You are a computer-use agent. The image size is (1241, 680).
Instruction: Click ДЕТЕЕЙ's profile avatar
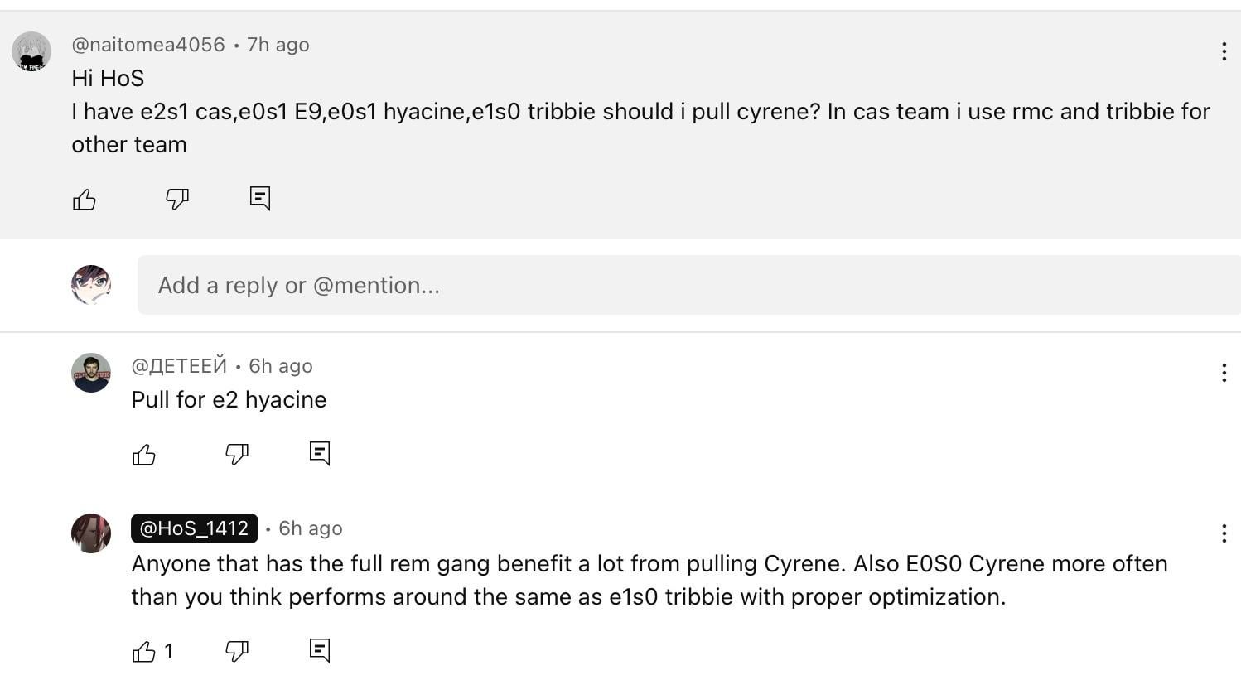coord(91,373)
